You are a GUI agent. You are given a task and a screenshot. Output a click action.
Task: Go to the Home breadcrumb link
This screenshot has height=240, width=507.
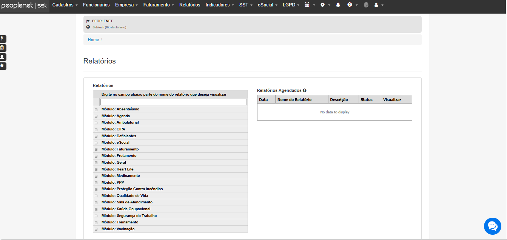[93, 40]
